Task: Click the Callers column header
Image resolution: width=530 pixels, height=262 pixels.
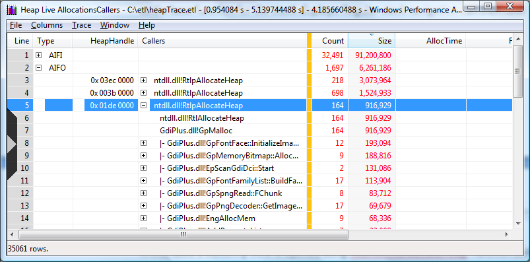Action: [222, 40]
